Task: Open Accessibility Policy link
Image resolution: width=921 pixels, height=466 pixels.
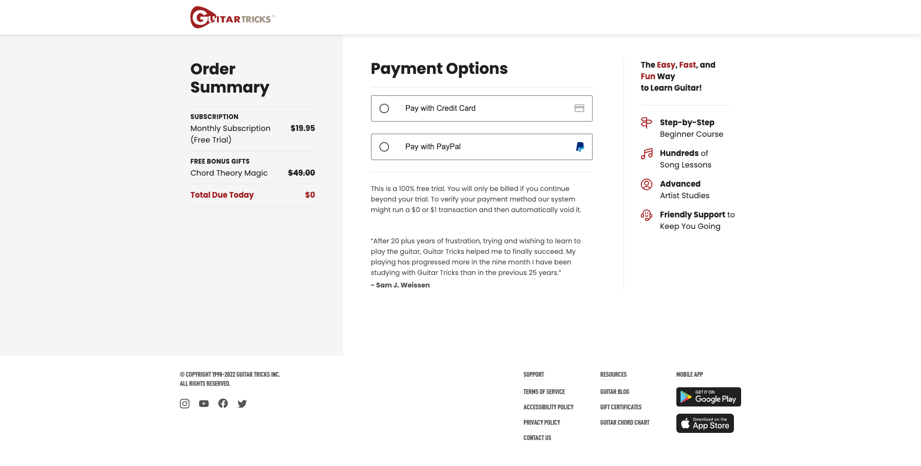Action: point(548,407)
